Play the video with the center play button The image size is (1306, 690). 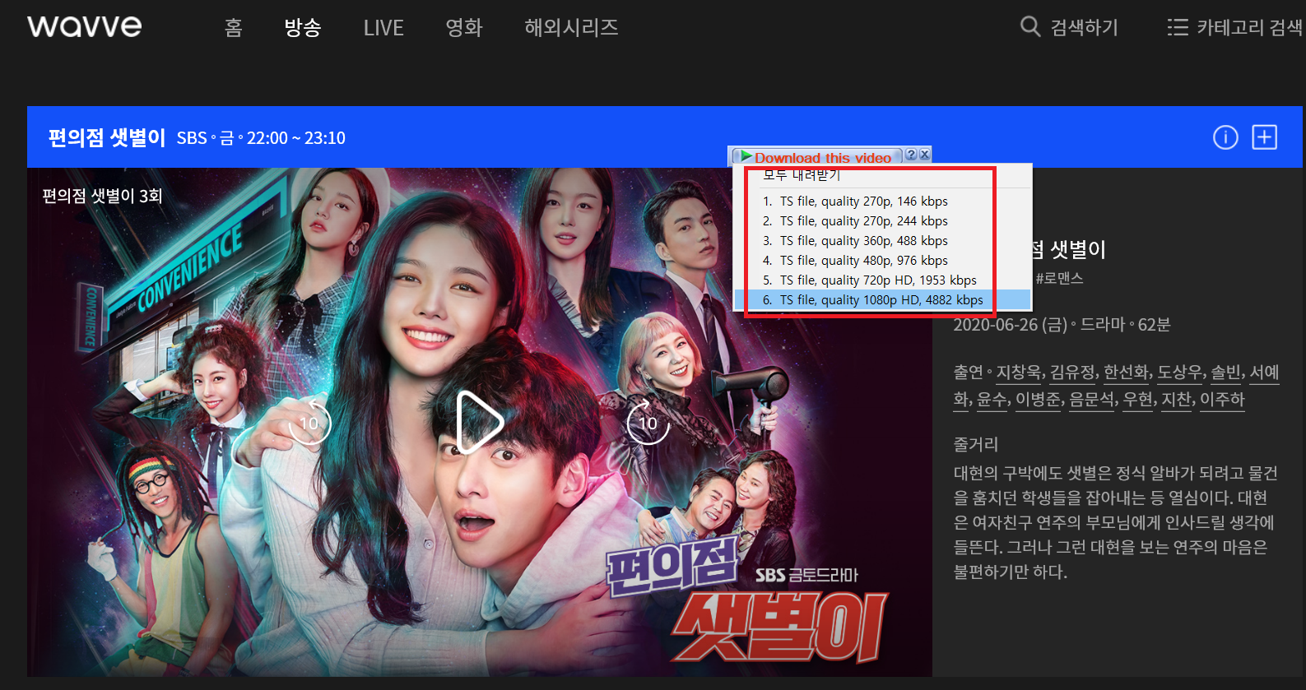pyautogui.click(x=479, y=422)
